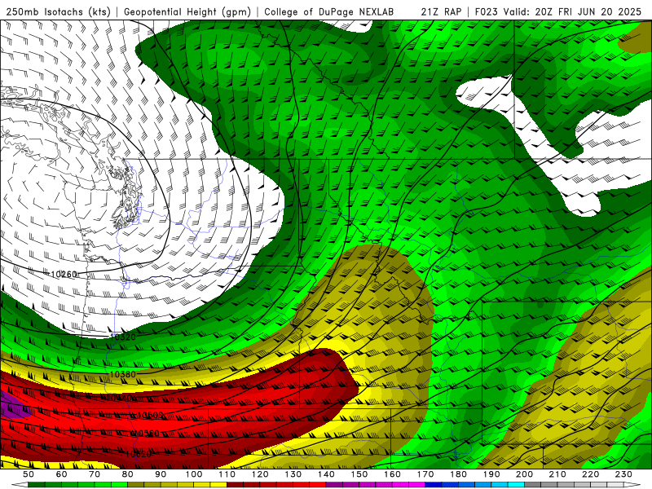Click the bright magenta swatch just before 170

click(x=416, y=485)
